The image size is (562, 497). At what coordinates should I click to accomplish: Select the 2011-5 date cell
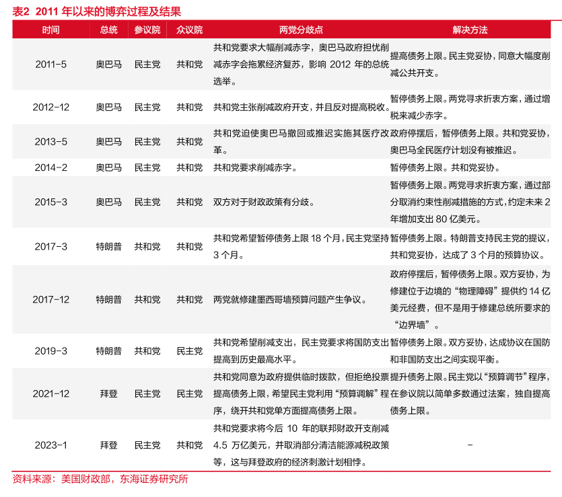tap(51, 65)
